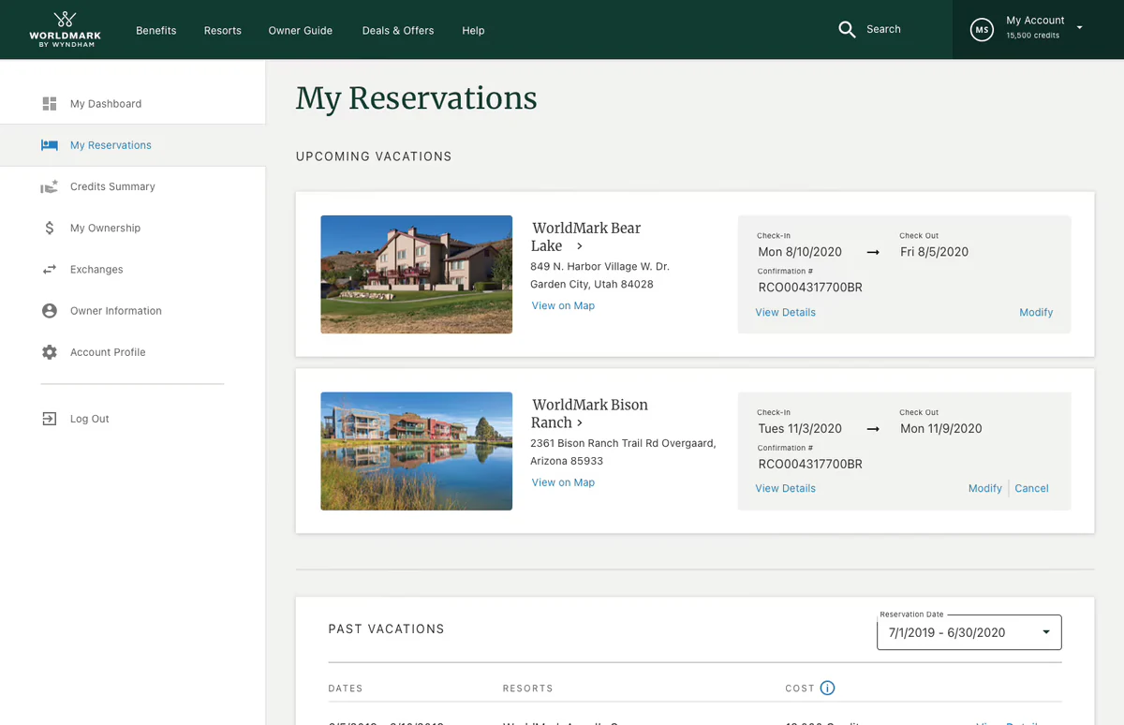Click the My Ownership dollar icon
1124x725 pixels.
tap(50, 228)
